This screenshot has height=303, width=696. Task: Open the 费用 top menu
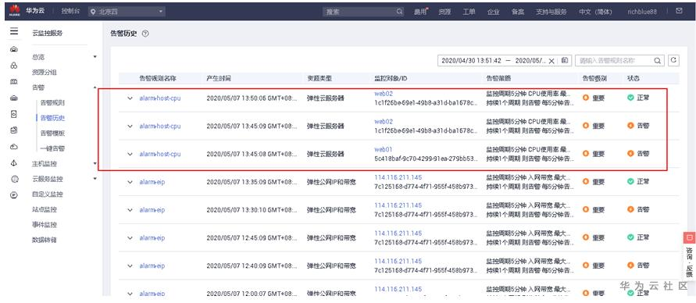(x=420, y=12)
